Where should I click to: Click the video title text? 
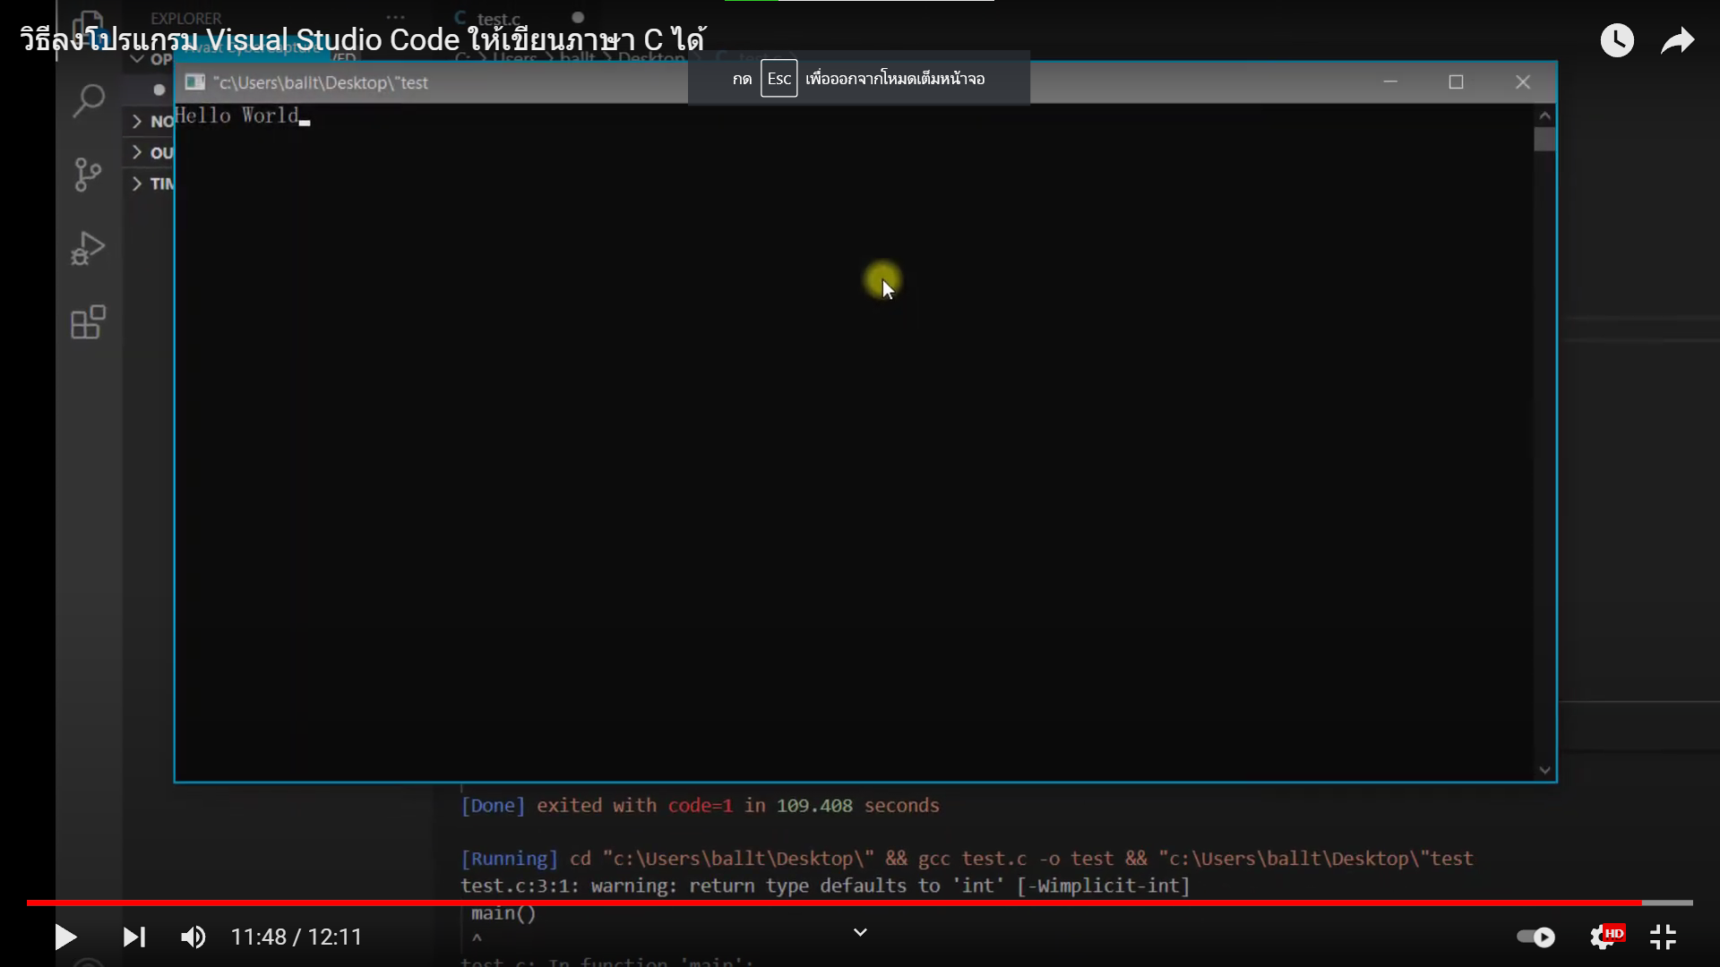[363, 39]
